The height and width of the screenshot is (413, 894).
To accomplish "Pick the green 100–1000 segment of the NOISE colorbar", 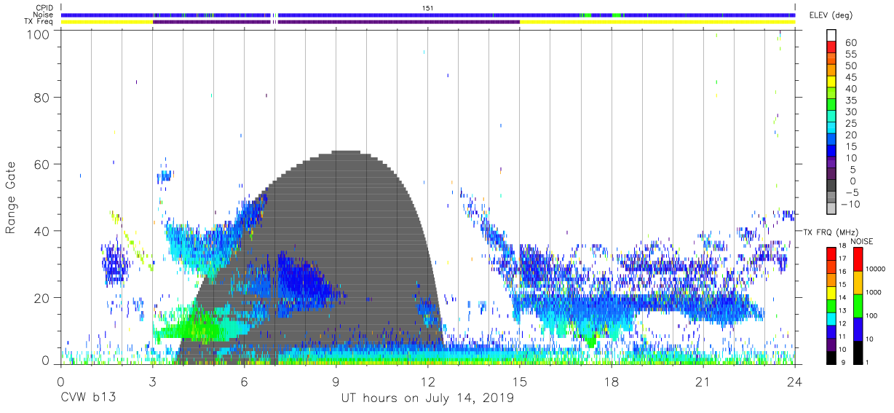I will [x=858, y=304].
